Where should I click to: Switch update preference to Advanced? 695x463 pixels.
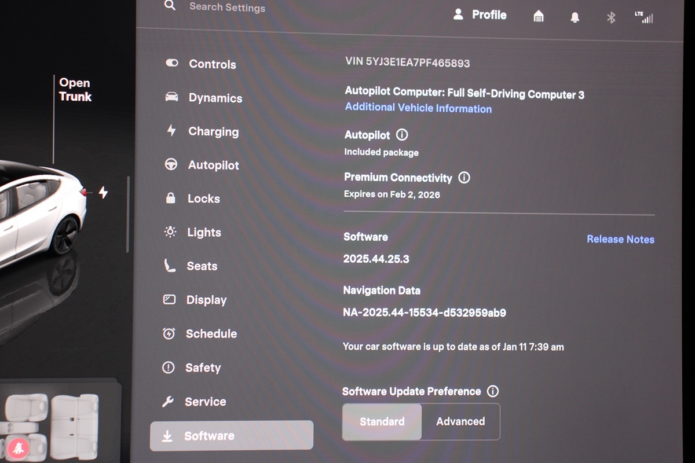(460, 421)
